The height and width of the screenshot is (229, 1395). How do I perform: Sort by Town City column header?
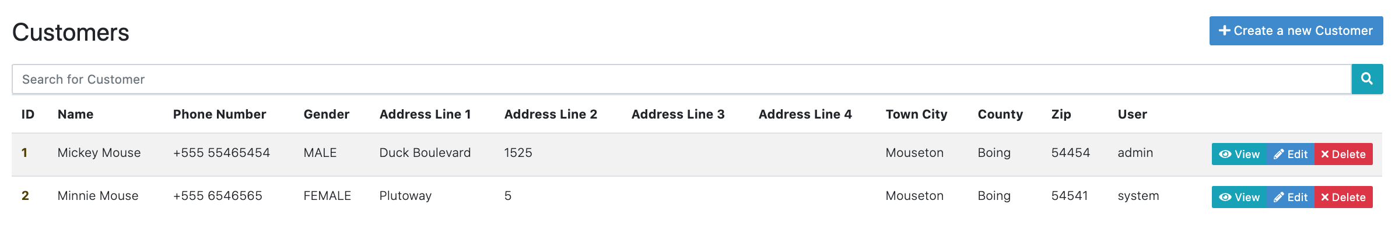(916, 114)
